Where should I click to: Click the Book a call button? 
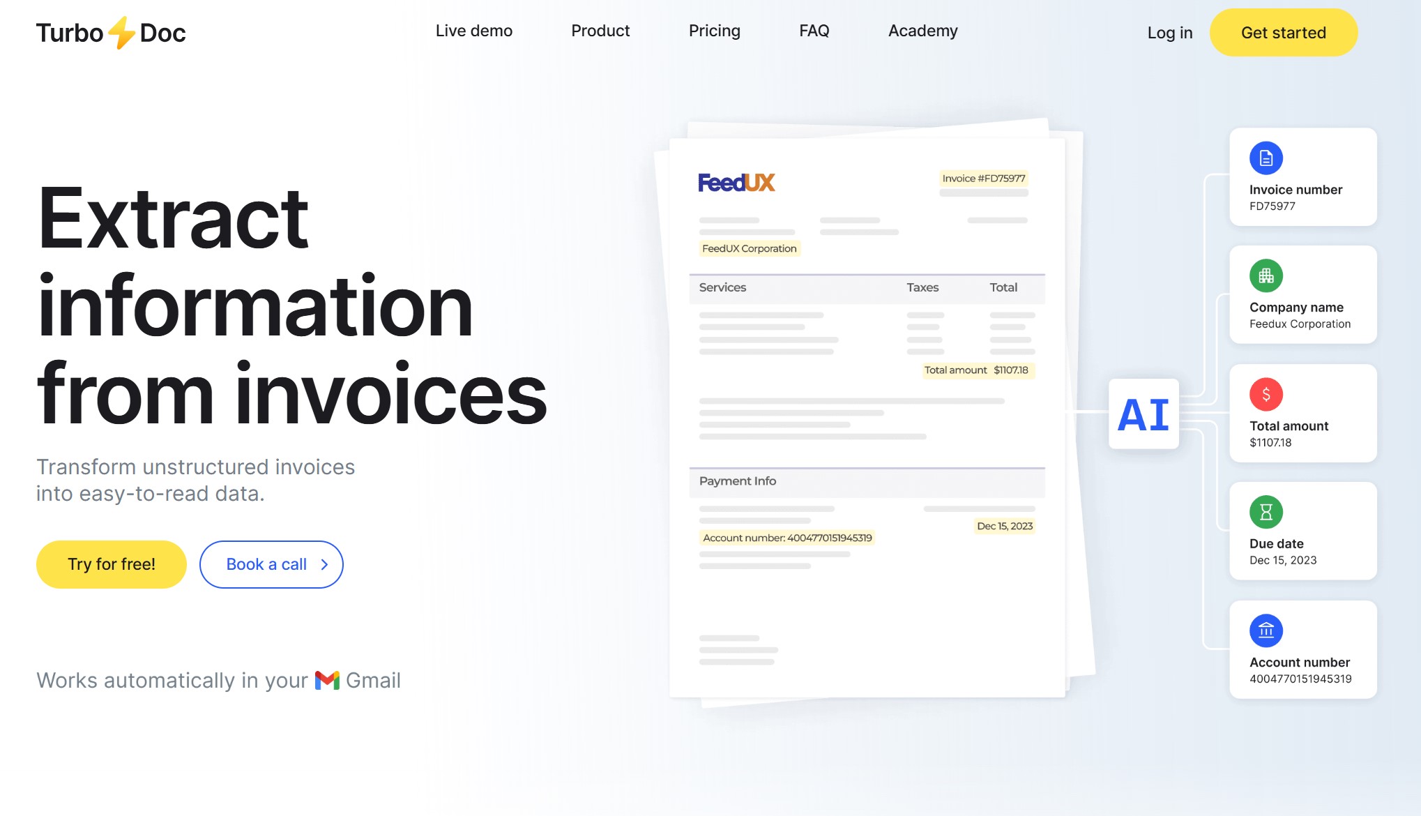(273, 564)
